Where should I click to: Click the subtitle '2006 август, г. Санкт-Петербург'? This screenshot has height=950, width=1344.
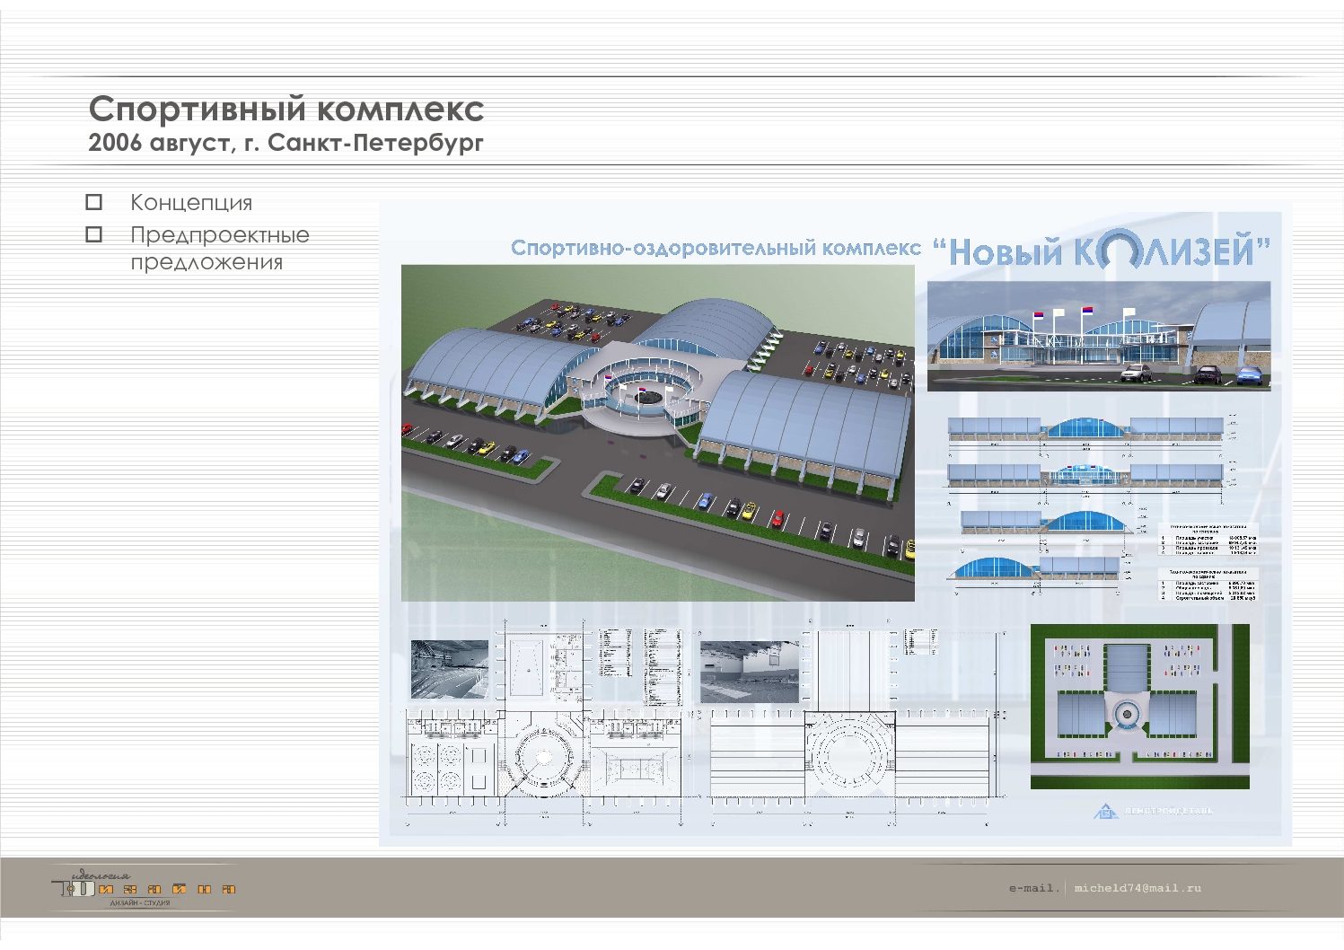pyautogui.click(x=286, y=143)
